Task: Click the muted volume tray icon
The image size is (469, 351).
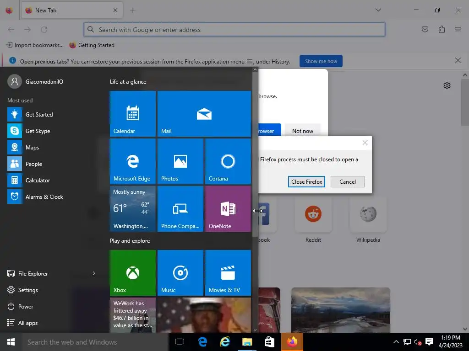Action: click(418, 342)
